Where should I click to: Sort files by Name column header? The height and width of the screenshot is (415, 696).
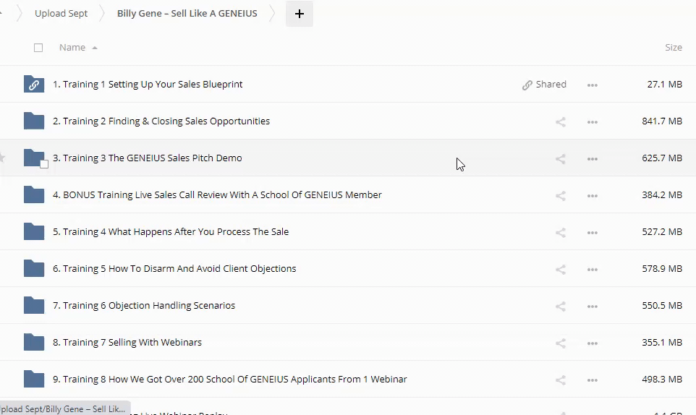pos(72,48)
